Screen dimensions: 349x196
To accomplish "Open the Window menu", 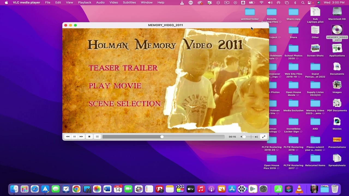I will (147, 2).
